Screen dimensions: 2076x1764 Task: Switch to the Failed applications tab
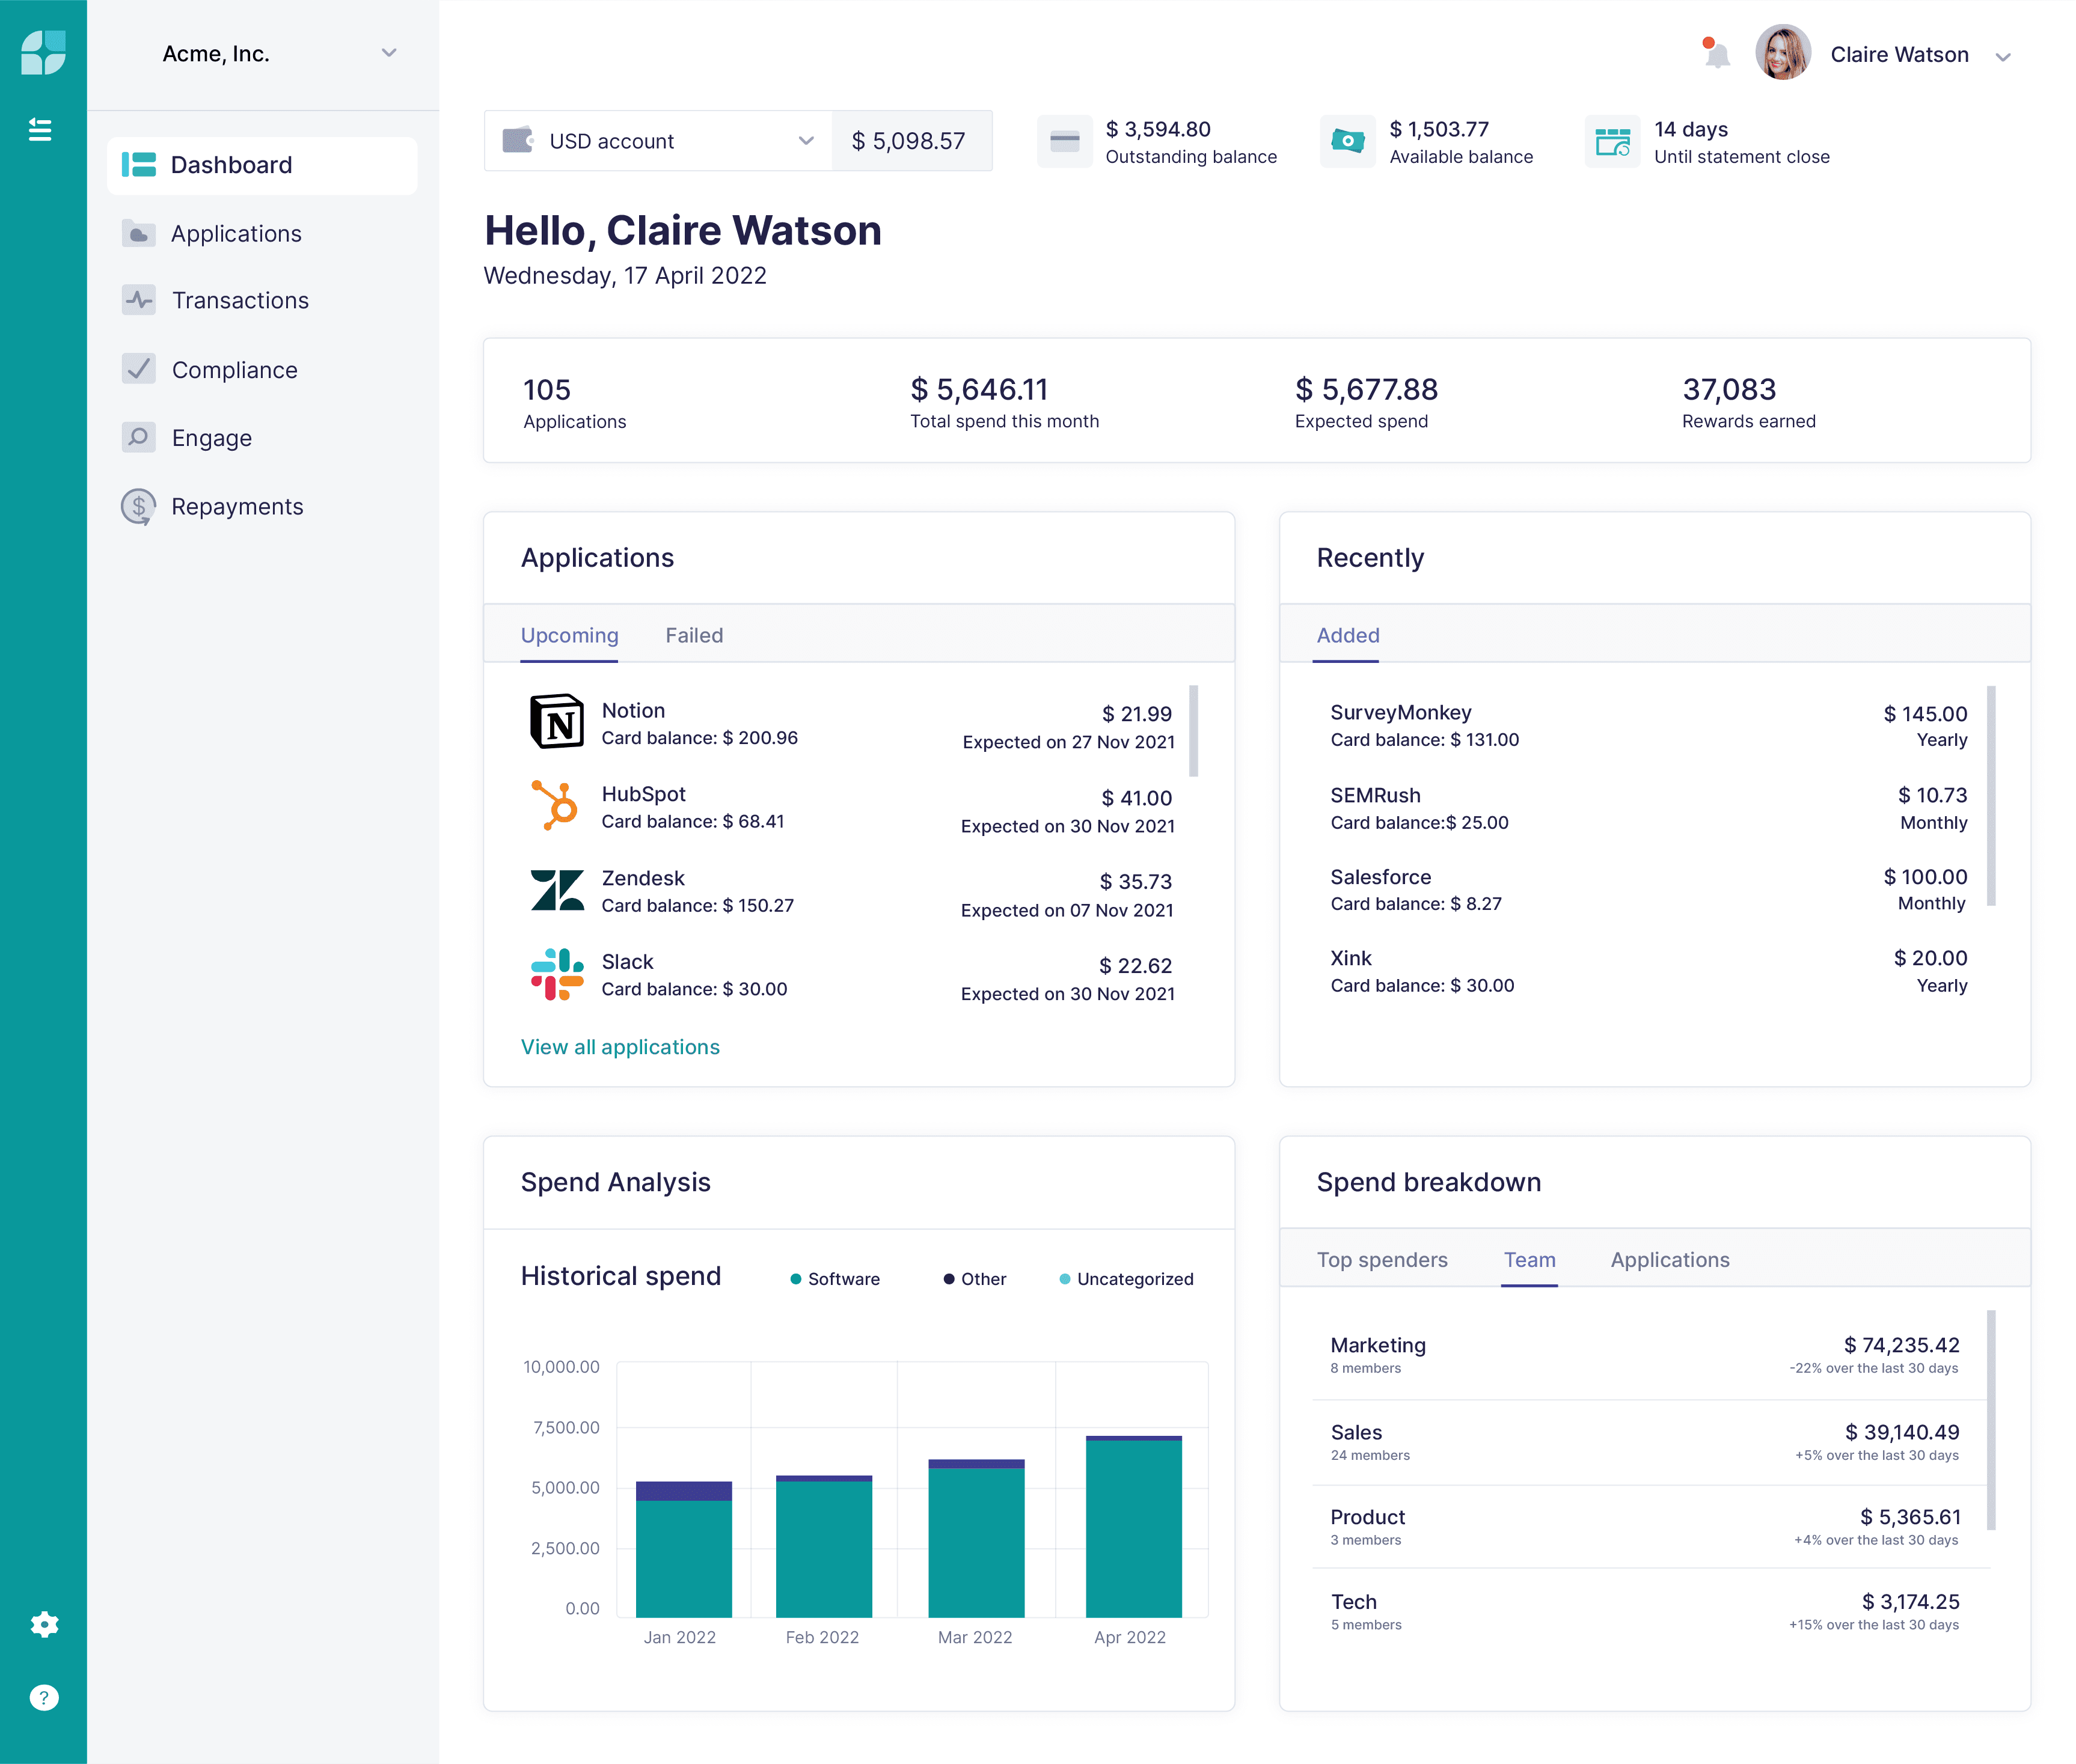[693, 636]
